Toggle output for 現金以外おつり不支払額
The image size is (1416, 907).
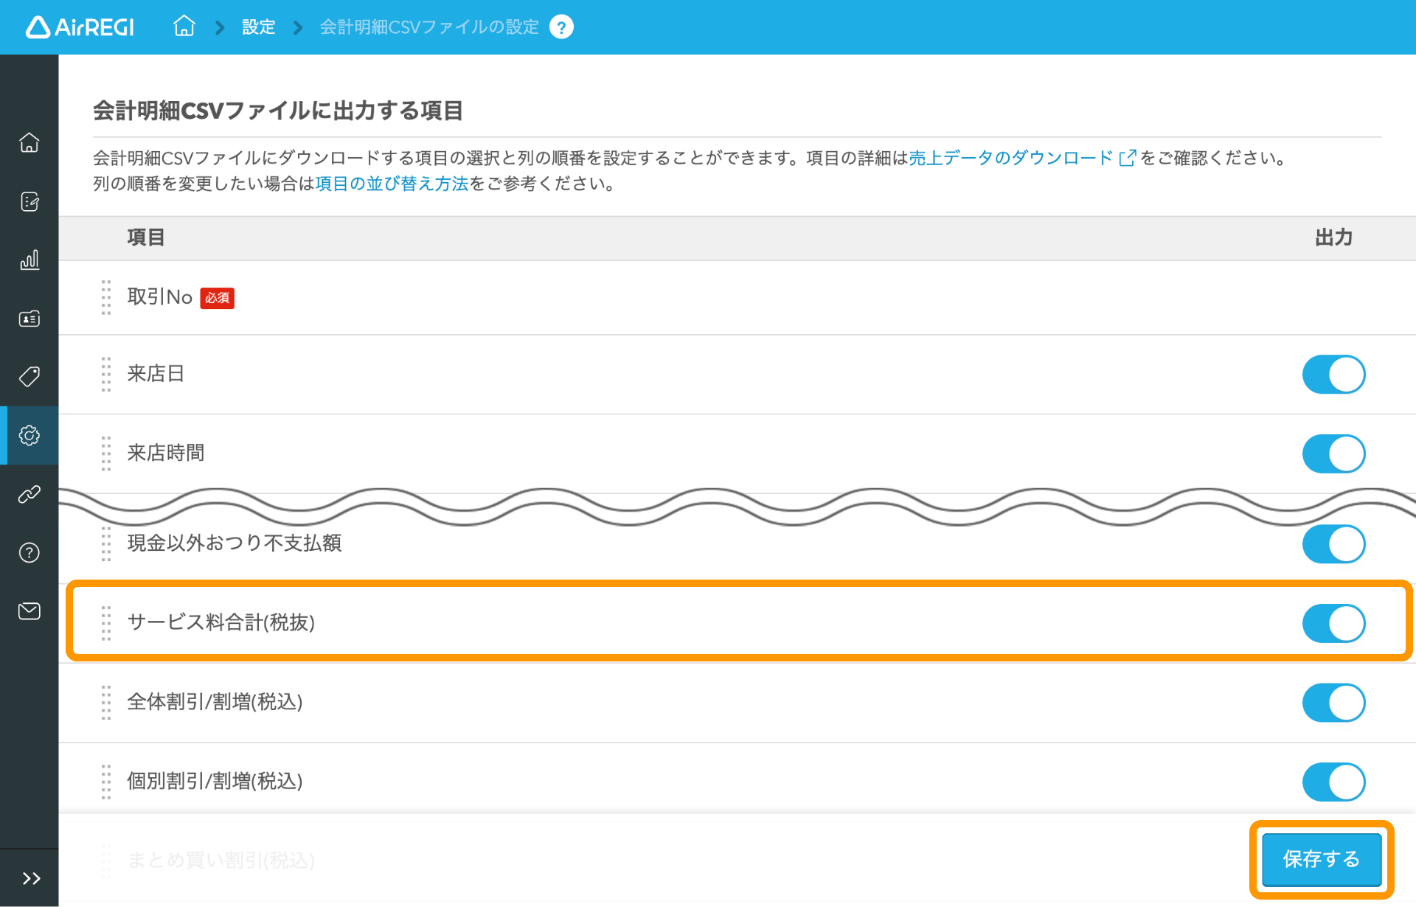1333,544
